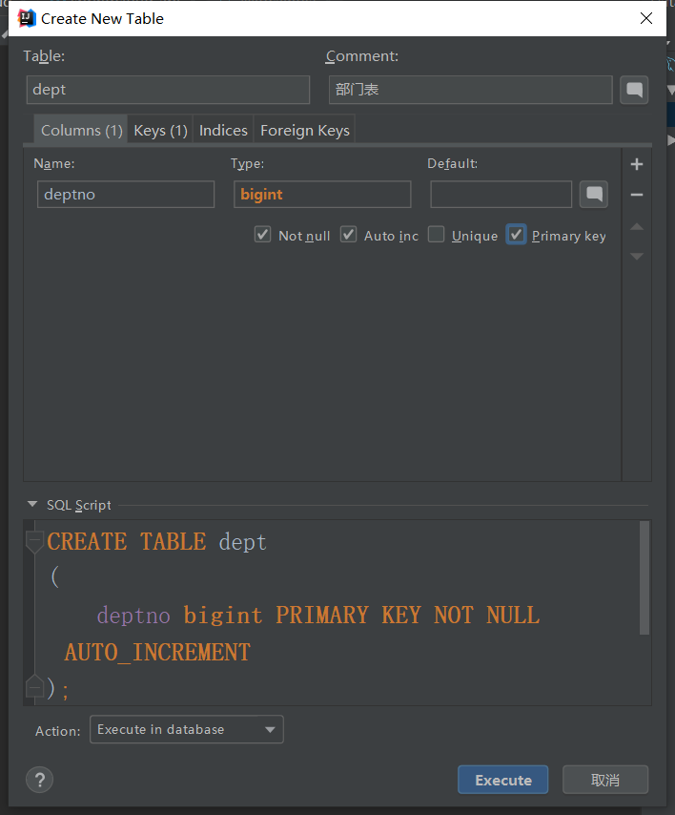This screenshot has height=815, width=675.
Task: Click the plus icon to add column
Action: point(637,165)
